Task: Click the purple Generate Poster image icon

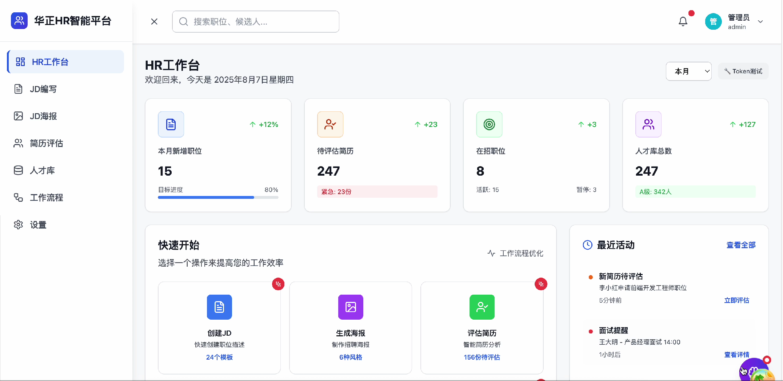Action: pos(351,307)
